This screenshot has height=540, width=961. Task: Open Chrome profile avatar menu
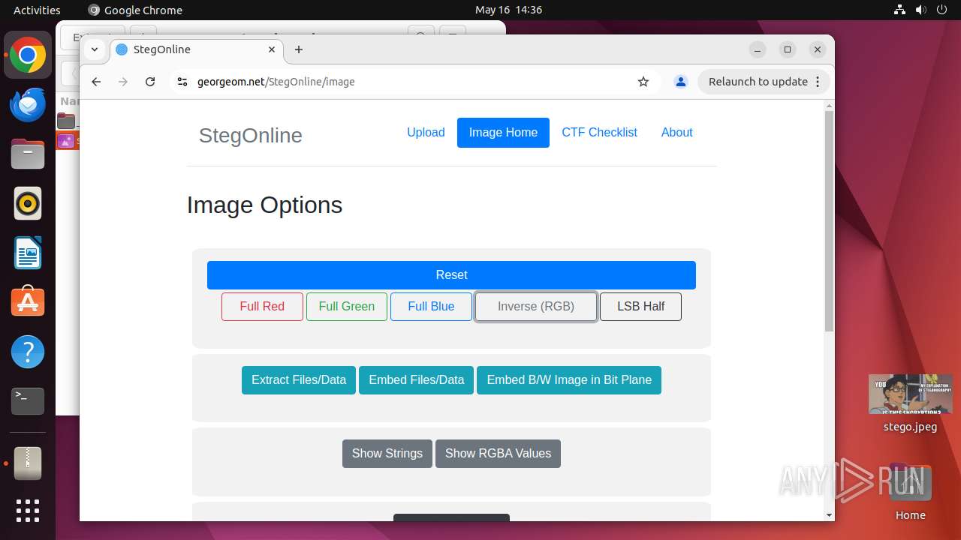(681, 82)
